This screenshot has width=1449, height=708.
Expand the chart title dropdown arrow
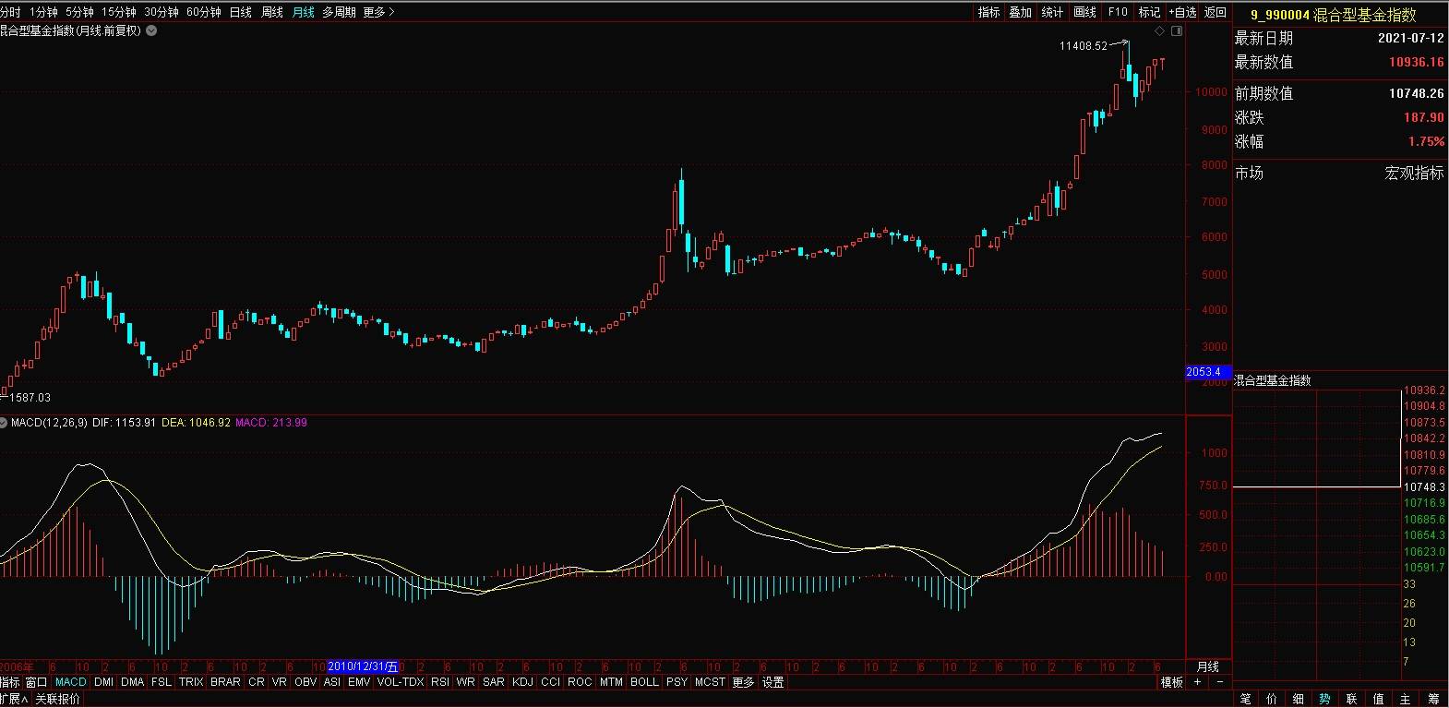point(151,30)
